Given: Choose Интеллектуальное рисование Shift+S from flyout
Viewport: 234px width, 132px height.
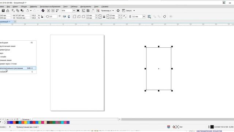Looking at the screenshot, I should click(x=18, y=68).
